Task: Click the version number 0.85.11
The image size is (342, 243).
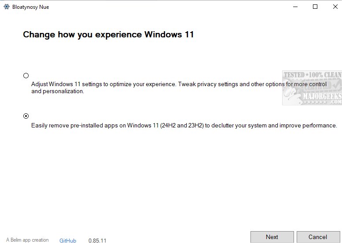Action: tap(97, 240)
